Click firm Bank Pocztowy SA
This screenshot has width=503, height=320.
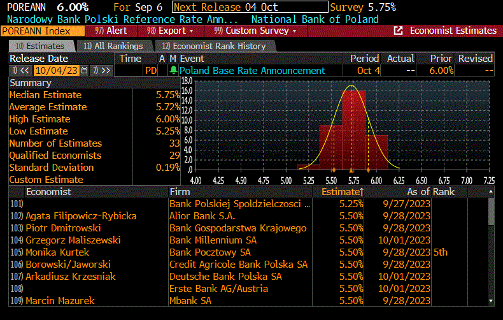[x=210, y=252]
